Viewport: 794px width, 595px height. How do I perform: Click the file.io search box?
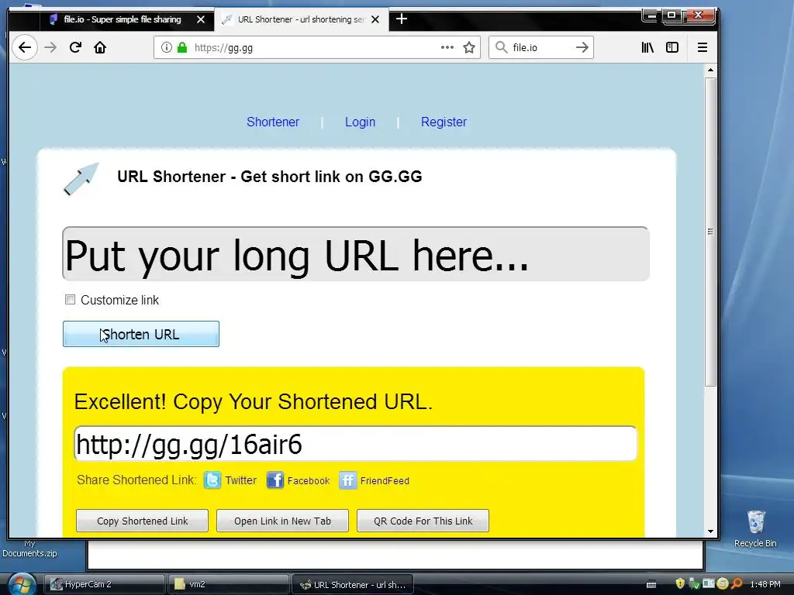pyautogui.click(x=540, y=47)
